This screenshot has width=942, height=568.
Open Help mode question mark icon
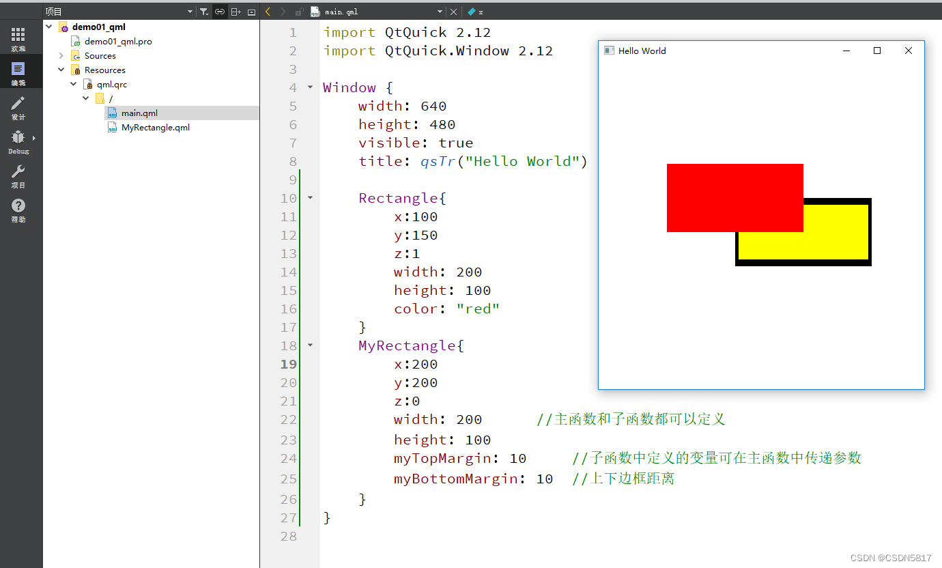click(18, 205)
